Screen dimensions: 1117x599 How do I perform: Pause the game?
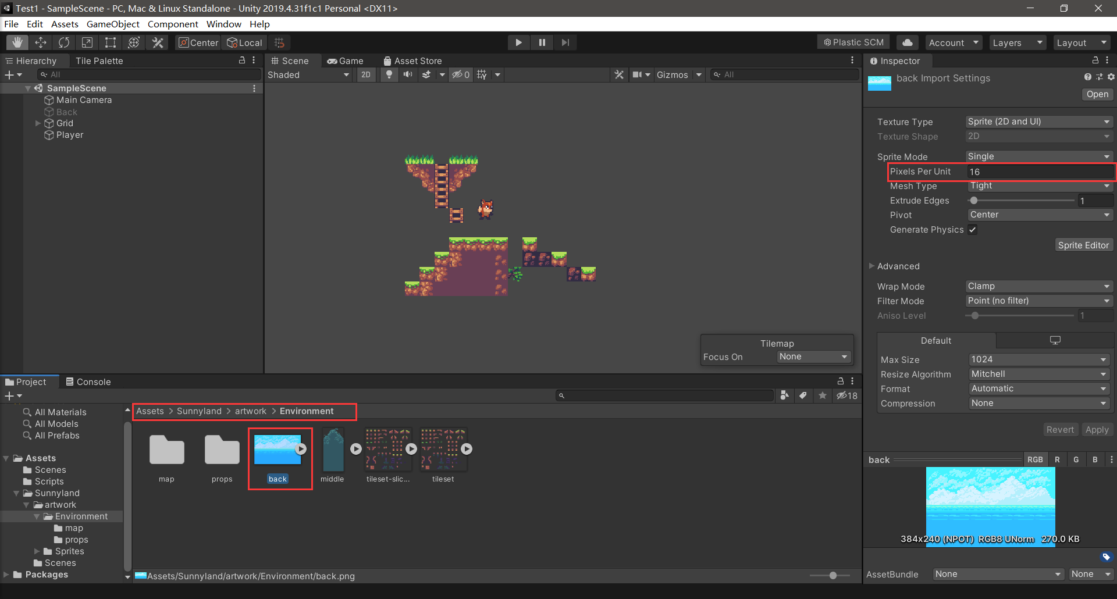542,42
